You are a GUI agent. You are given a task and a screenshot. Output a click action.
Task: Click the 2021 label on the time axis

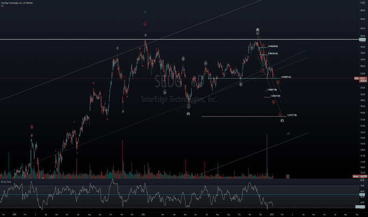(x=144, y=214)
